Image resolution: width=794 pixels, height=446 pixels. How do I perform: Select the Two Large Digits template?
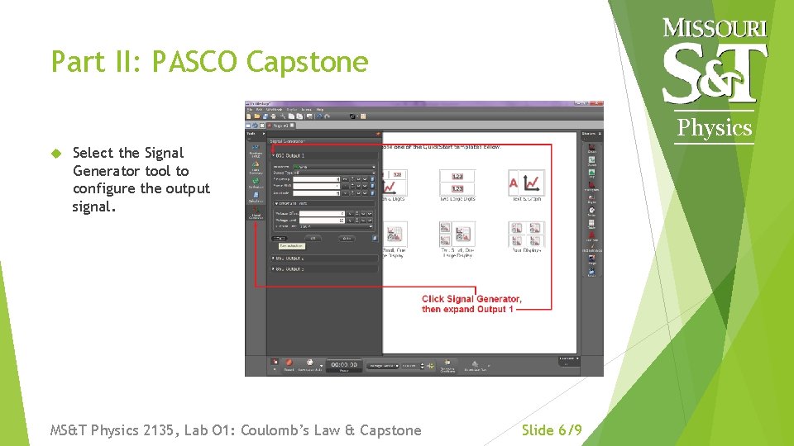click(x=457, y=183)
